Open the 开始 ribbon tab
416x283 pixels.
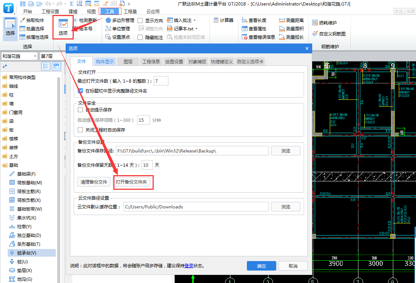pos(27,11)
